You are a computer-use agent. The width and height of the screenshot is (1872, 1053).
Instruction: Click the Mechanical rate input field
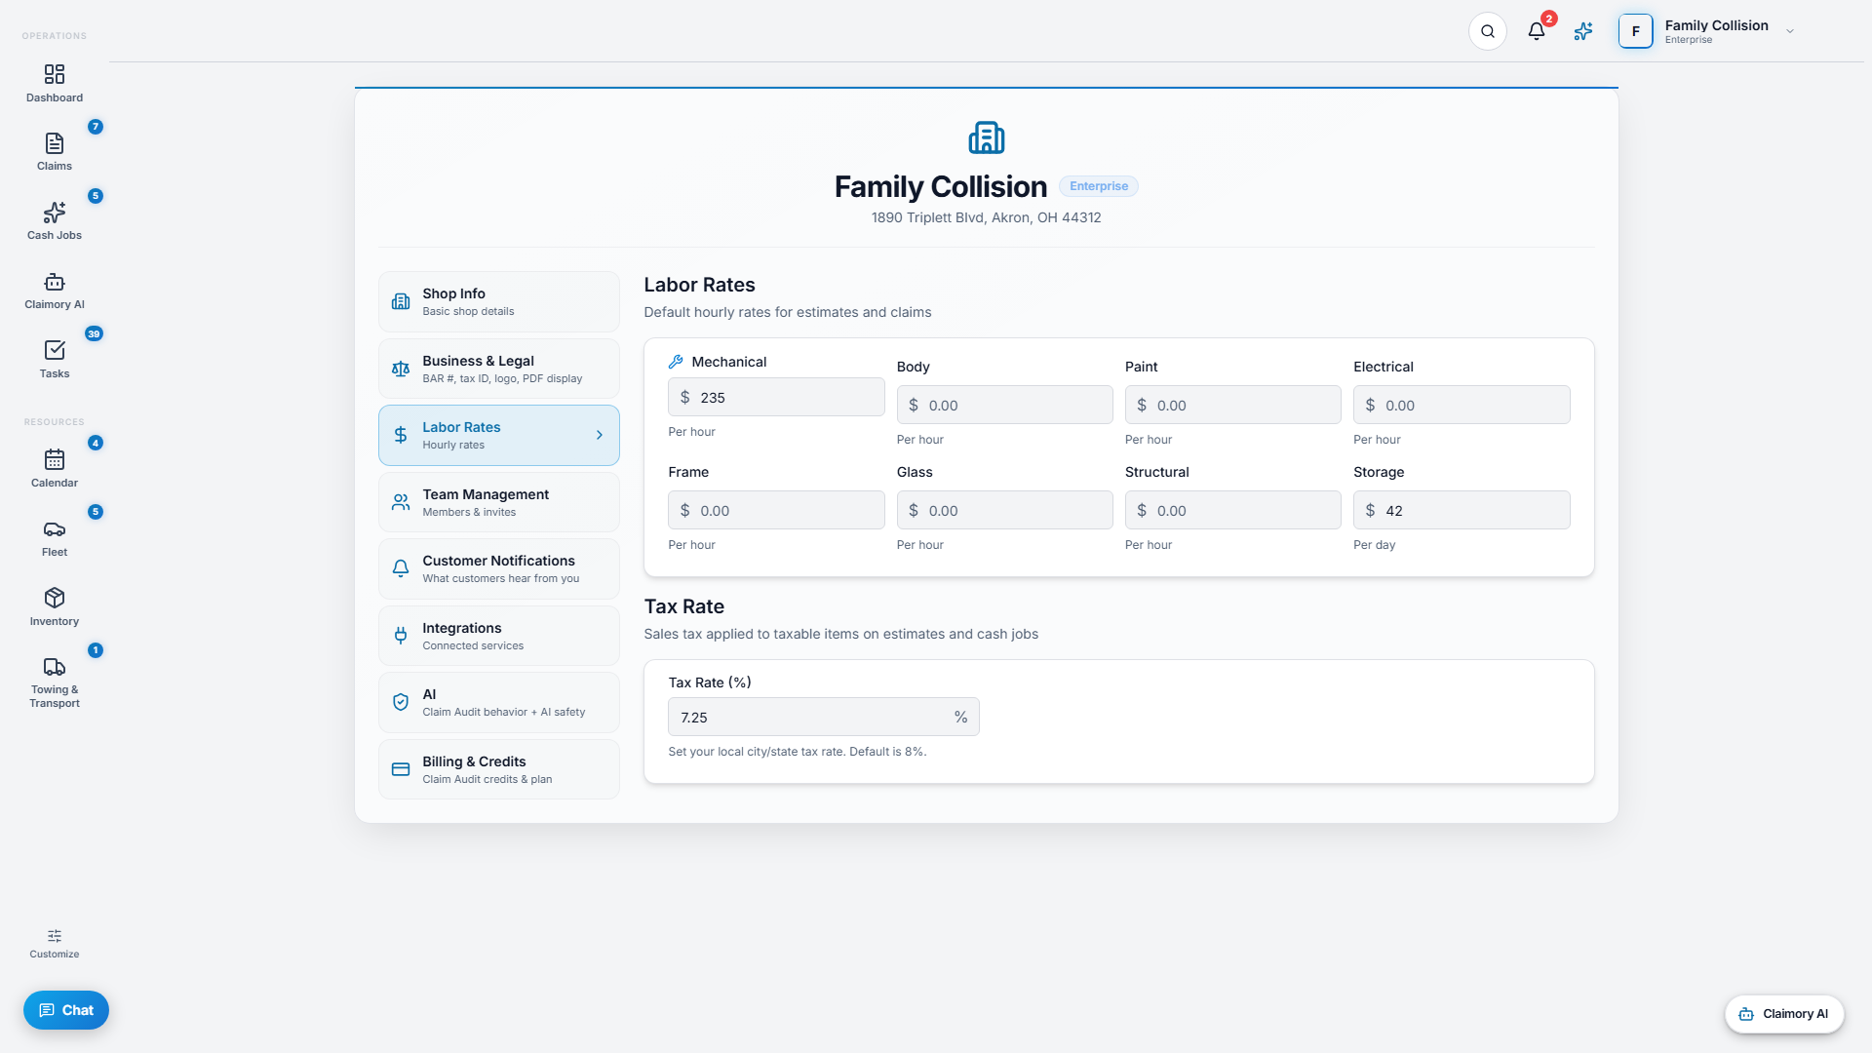pos(776,397)
